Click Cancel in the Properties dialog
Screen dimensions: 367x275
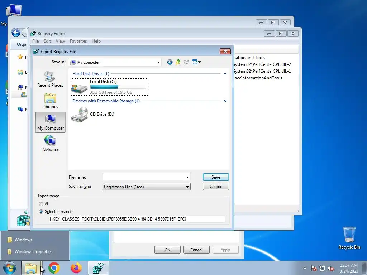(x=196, y=250)
